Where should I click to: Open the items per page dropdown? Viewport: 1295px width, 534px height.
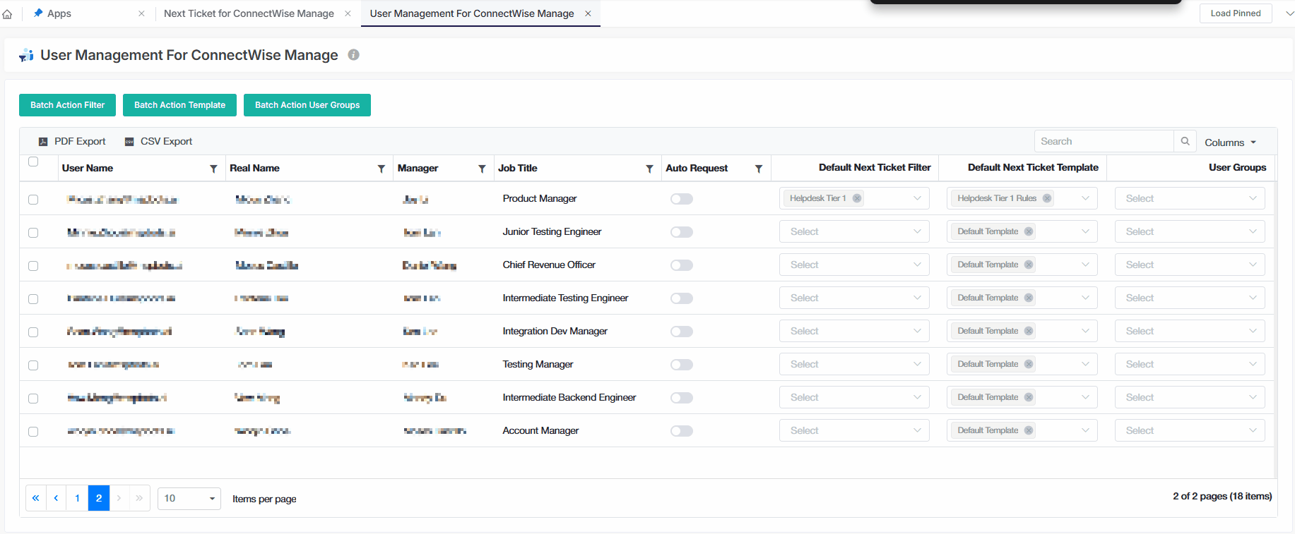(x=189, y=498)
